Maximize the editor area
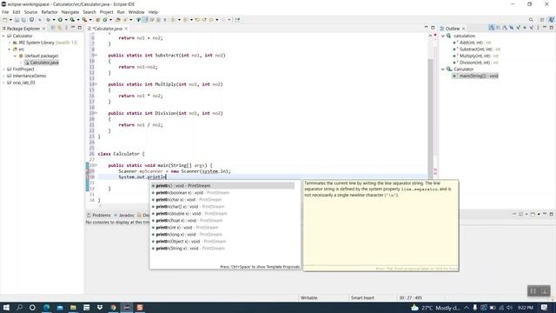The width and height of the screenshot is (556, 313). [x=433, y=27]
